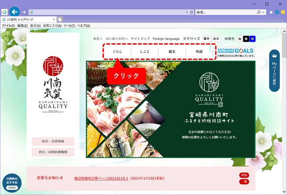
Task: Reset text size with 標準 button
Action: pyautogui.click(x=216, y=39)
